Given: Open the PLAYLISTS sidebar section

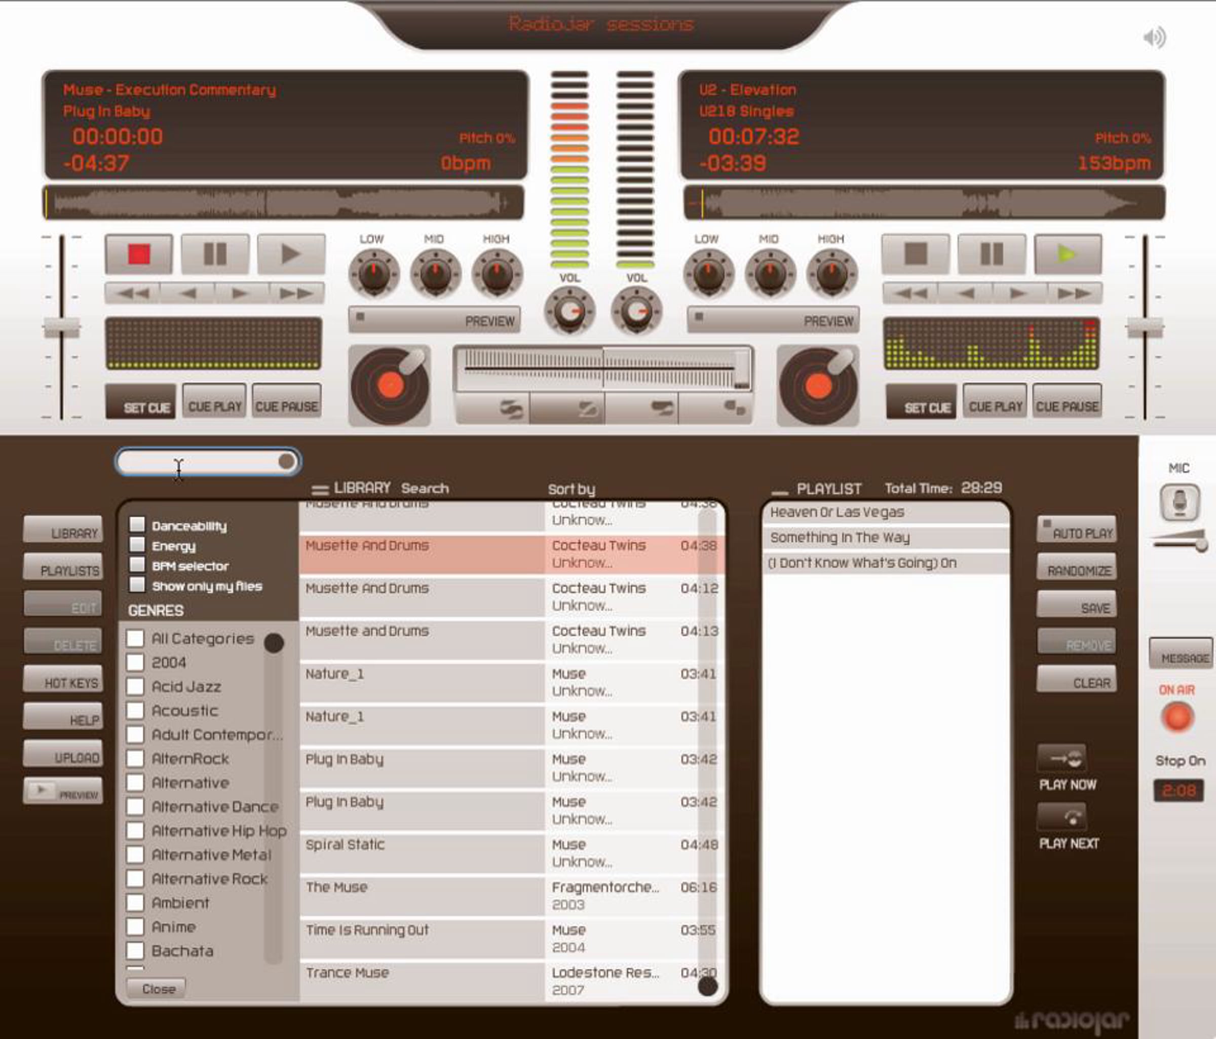Looking at the screenshot, I should click(x=63, y=568).
